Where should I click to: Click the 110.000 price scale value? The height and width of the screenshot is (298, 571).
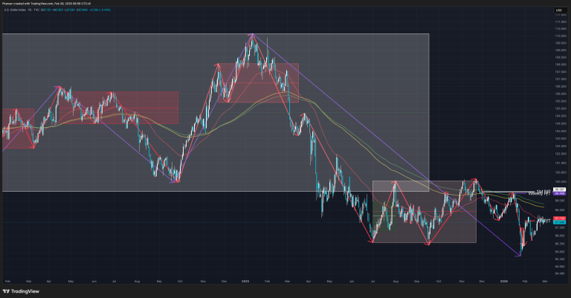point(561,36)
